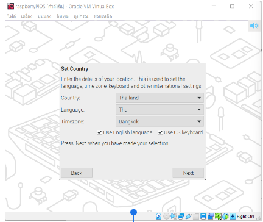Open the audio speaker status bar icon
263x222 pixels.
point(174,216)
